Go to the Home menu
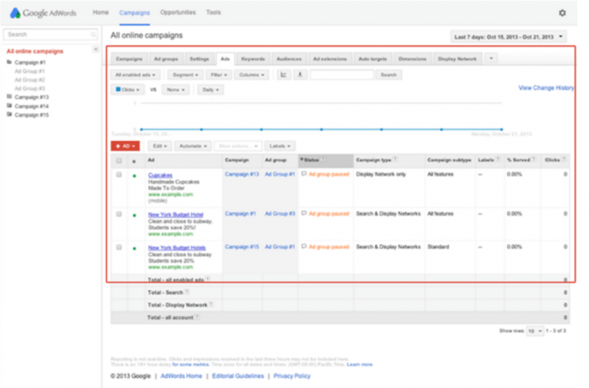Viewport: 589px width, 388px height. 101,12
